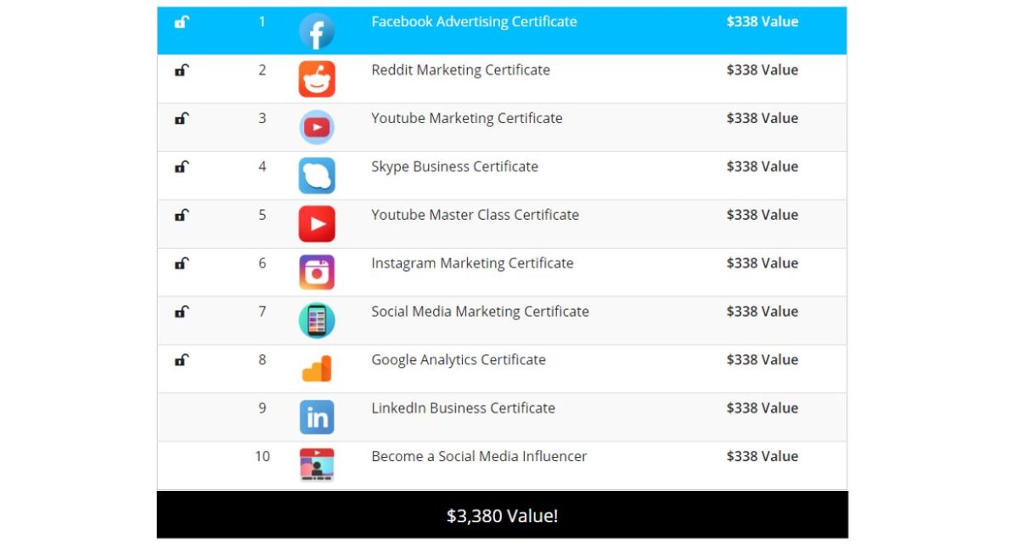Click the Instagram camera icon
Viewport: 1019px width, 552px height.
(317, 272)
